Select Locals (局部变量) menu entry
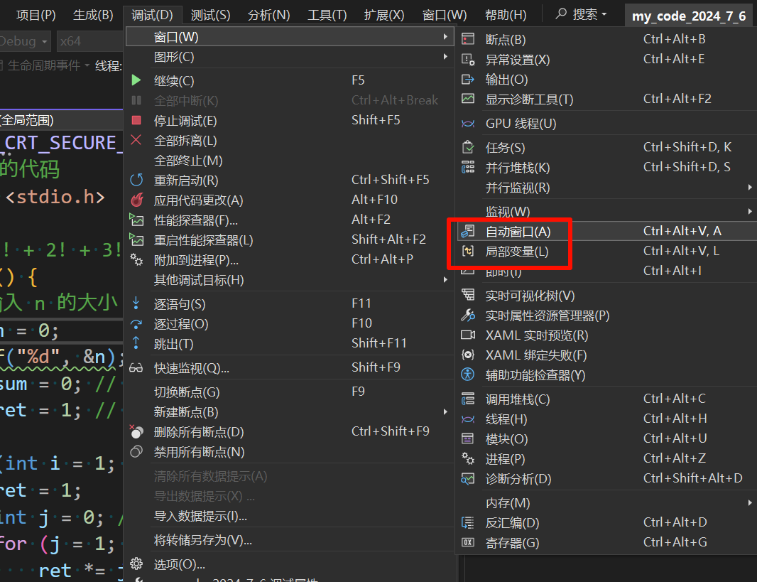Viewport: 757px width, 582px height. 516,252
